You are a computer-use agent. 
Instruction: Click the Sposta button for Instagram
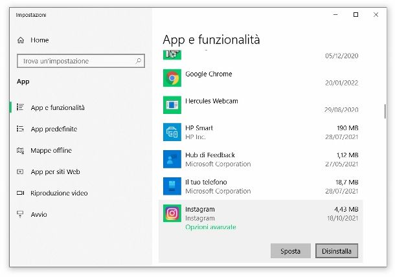(x=291, y=251)
